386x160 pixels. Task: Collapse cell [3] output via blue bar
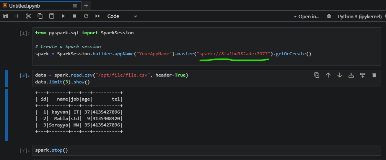click(x=7, y=115)
